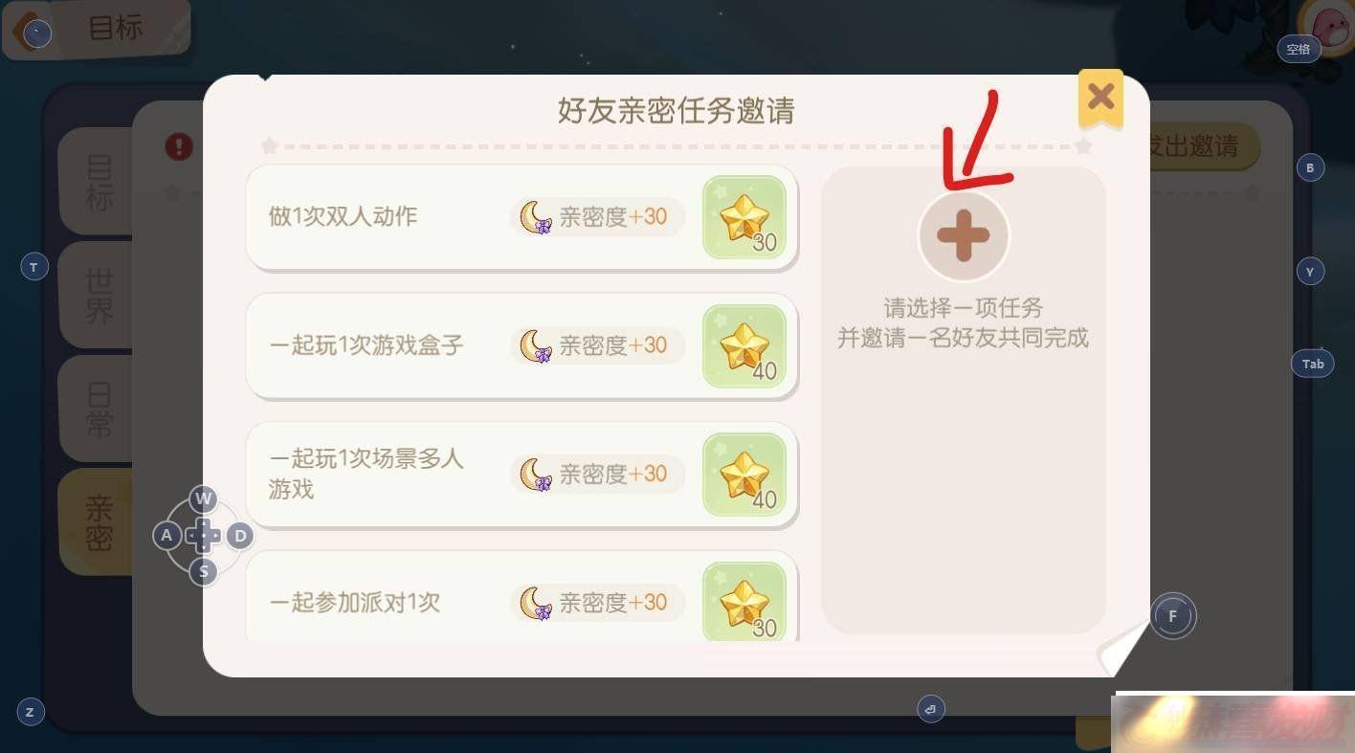Image resolution: width=1355 pixels, height=753 pixels.
Task: Open the 日常 side tab
Action: click(97, 409)
